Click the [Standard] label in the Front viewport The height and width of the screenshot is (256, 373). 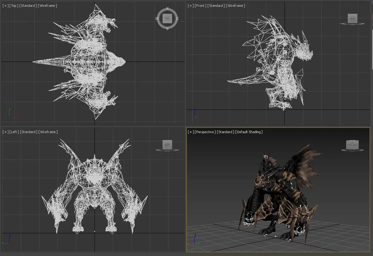216,6
